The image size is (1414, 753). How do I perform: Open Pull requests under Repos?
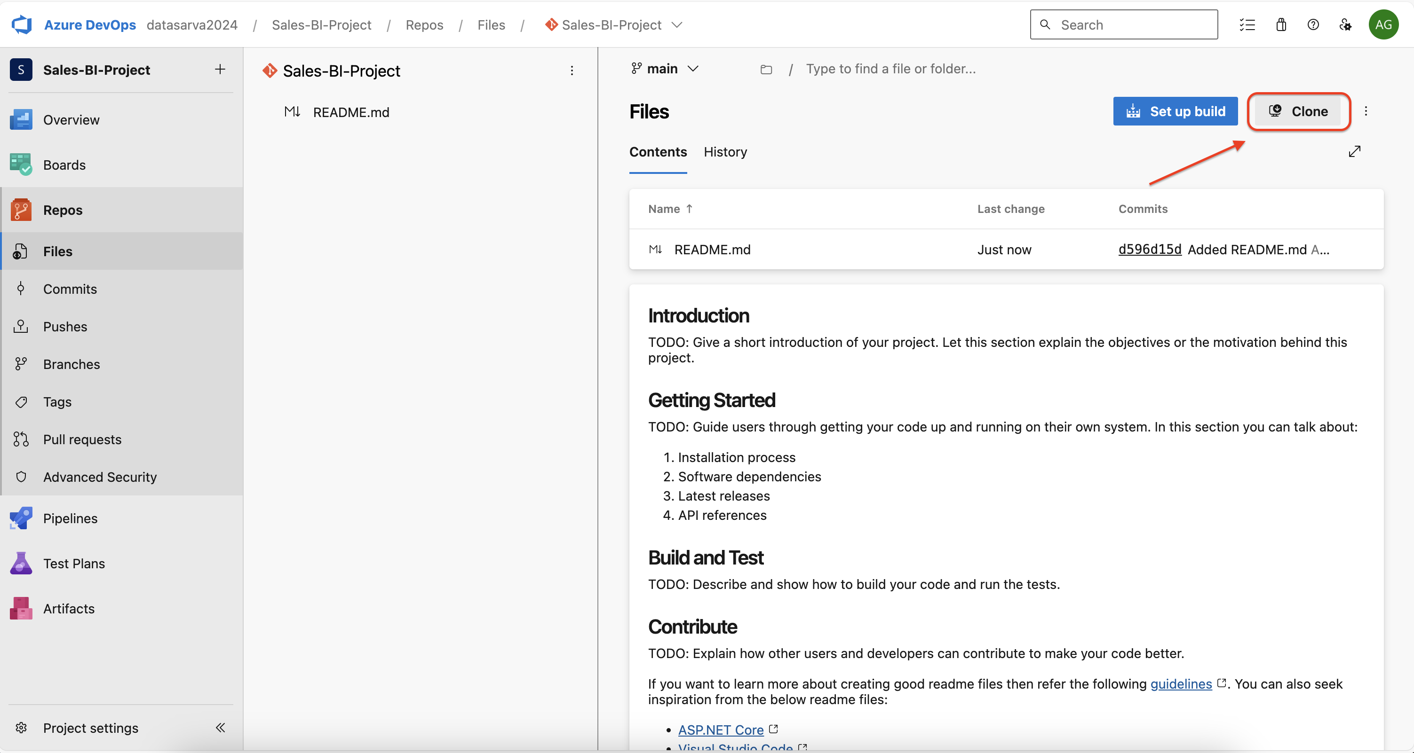point(121,439)
